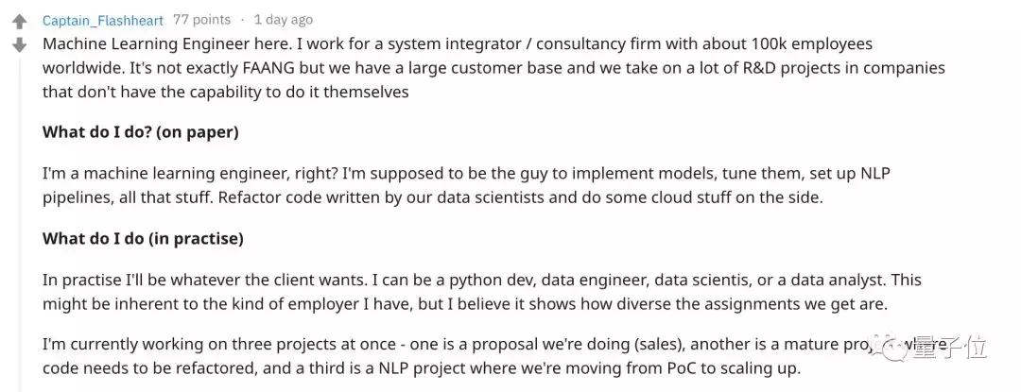Click the 77 points score

pyautogui.click(x=202, y=20)
